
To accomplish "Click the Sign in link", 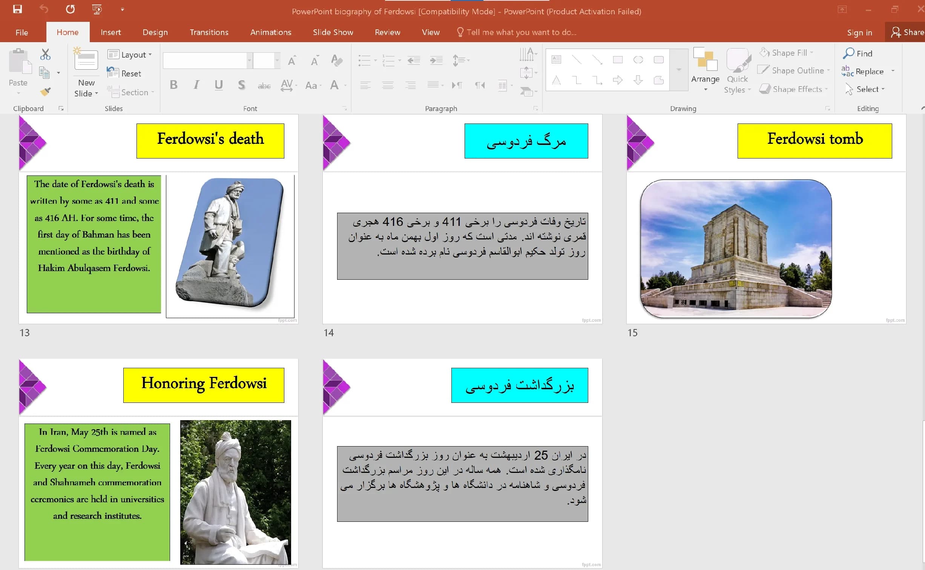I will [x=860, y=32].
